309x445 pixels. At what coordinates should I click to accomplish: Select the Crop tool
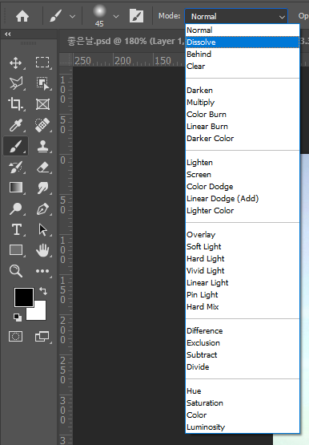click(15, 104)
